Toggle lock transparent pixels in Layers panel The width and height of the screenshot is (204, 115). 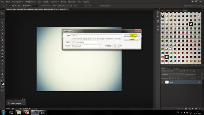tap(170, 78)
